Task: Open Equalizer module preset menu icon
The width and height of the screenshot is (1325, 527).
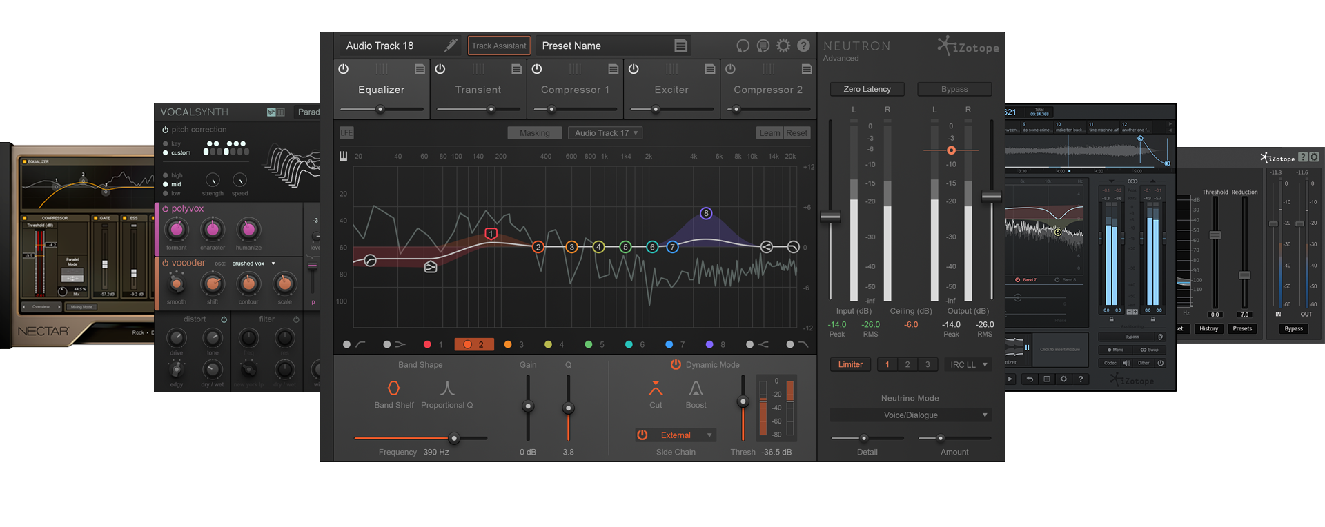Action: pyautogui.click(x=420, y=69)
